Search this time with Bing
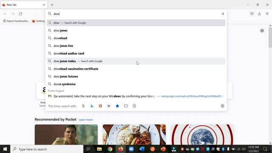Screen dimensions: 272x153 [92, 106]
